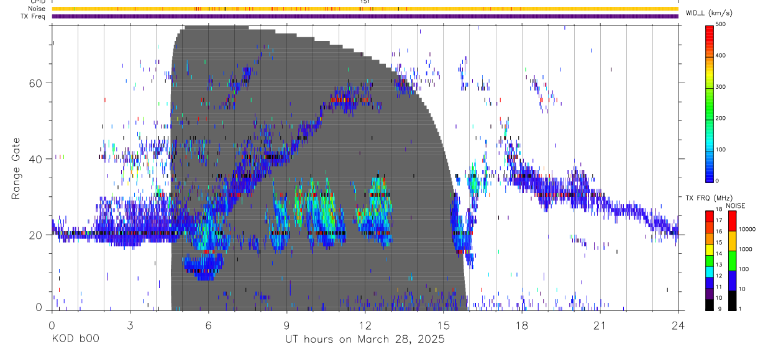Click the '10000' value in the NOISE legend

(x=747, y=230)
